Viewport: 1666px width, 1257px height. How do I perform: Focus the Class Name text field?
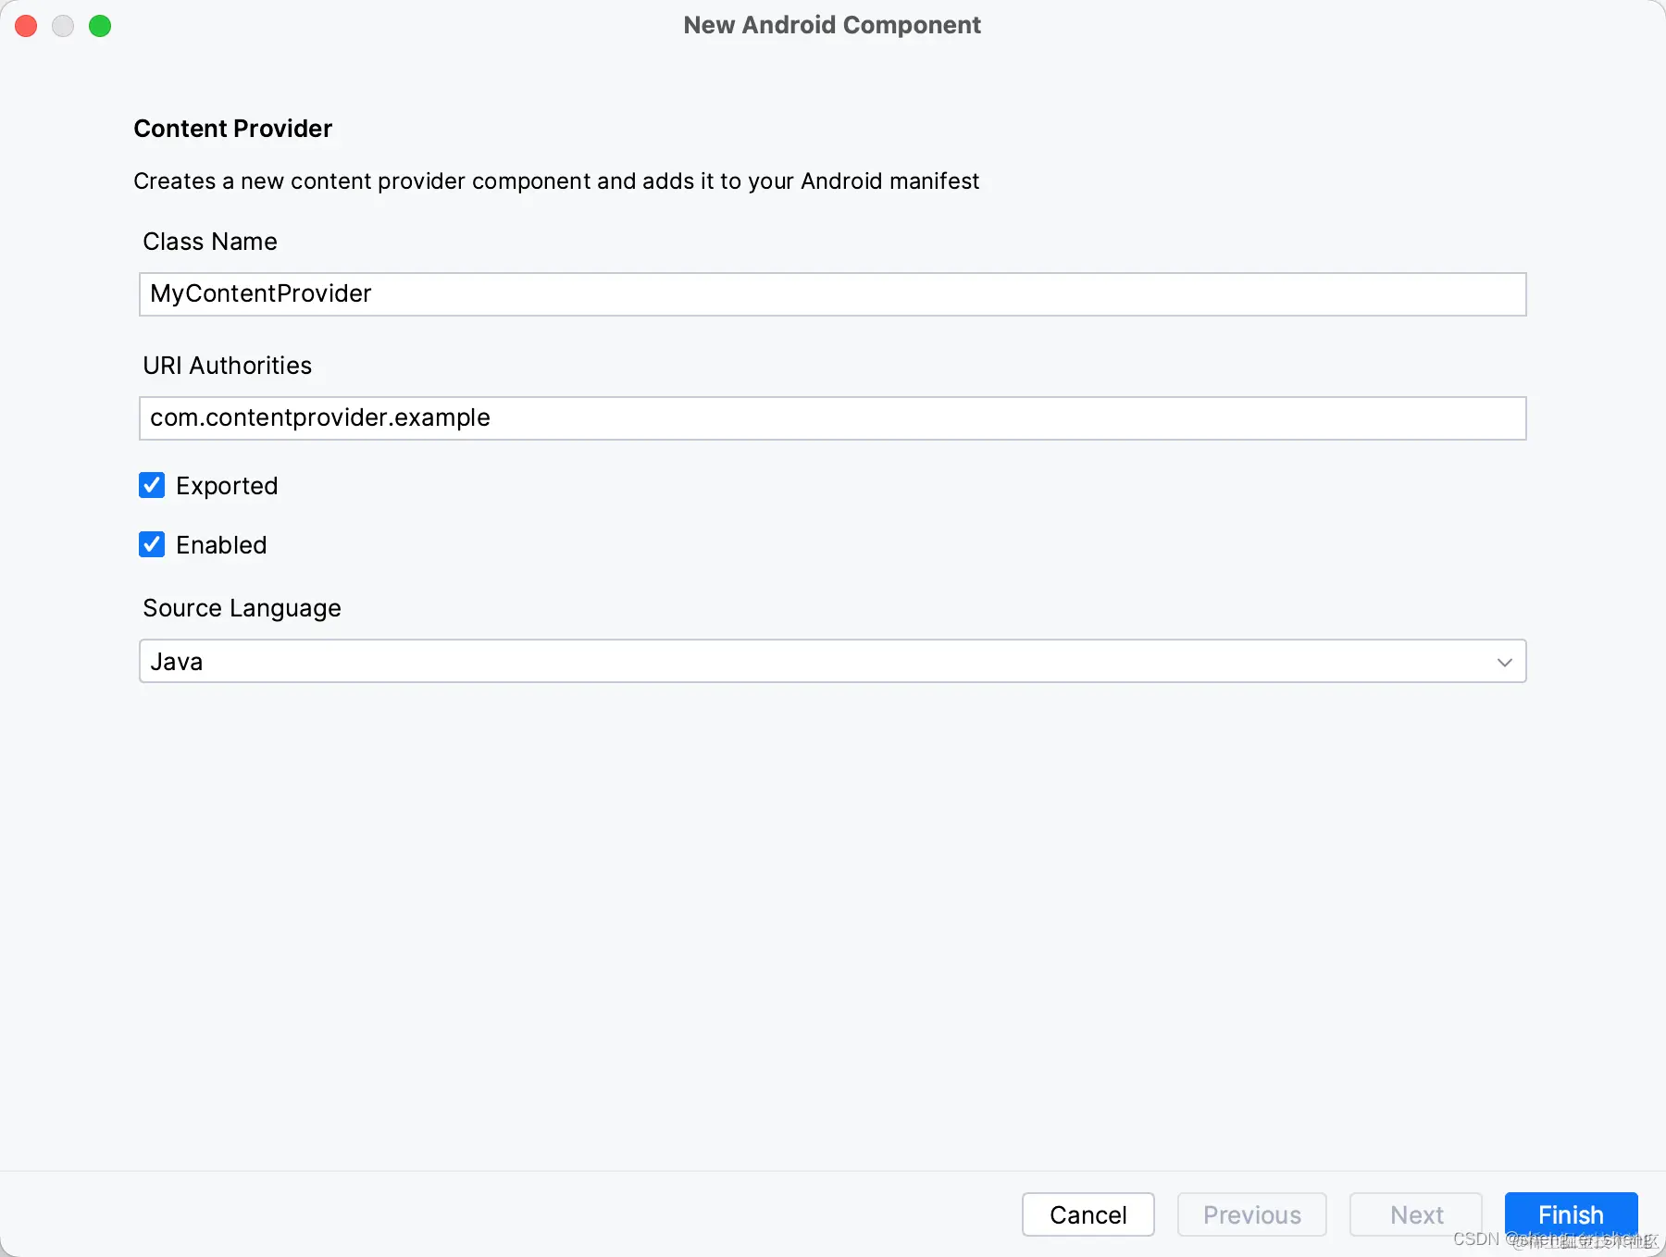coord(831,294)
